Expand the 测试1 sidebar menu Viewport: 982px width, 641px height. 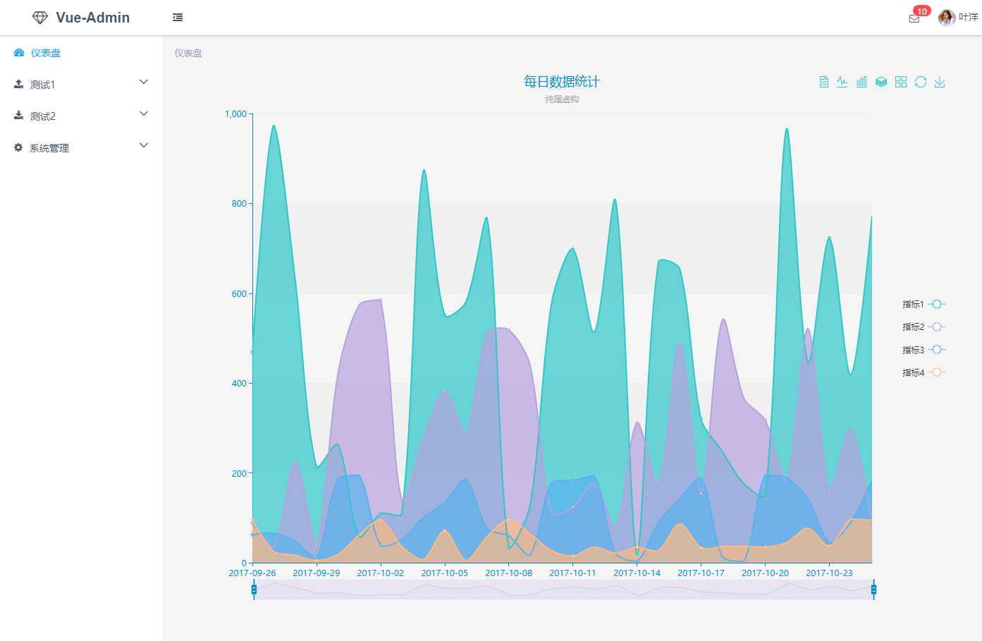(x=81, y=84)
